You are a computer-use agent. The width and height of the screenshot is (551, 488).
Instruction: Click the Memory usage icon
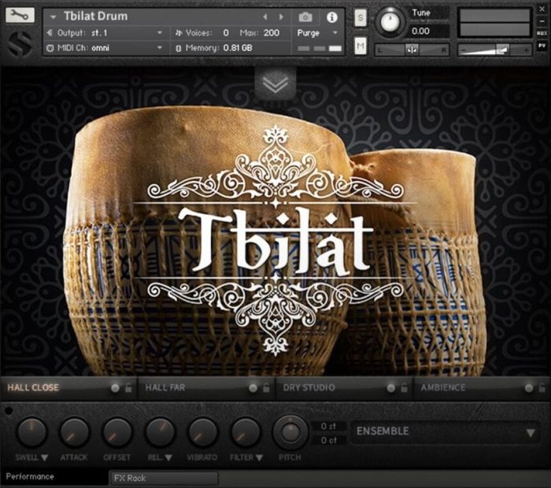[179, 48]
